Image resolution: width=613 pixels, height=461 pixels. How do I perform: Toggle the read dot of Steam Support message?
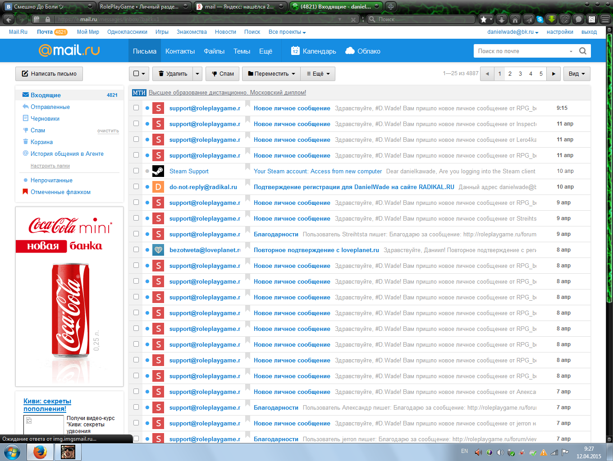tap(147, 171)
